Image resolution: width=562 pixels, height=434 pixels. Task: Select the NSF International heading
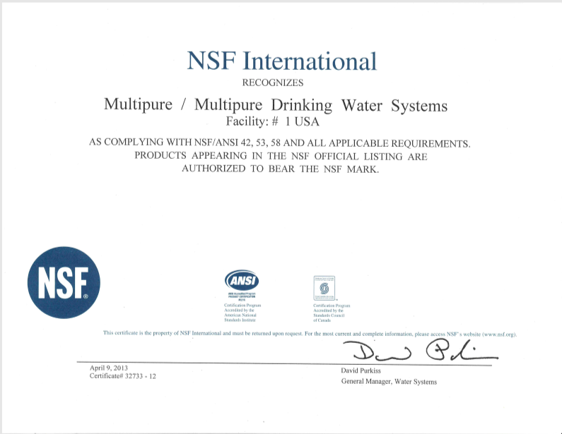point(282,61)
